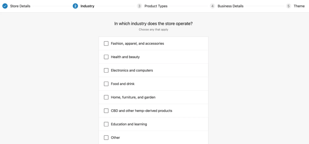Jump to the Business Details step

coord(230,6)
